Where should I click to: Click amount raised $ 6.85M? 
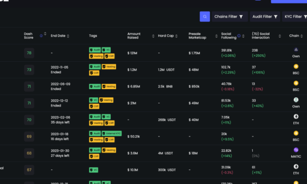(x=134, y=87)
